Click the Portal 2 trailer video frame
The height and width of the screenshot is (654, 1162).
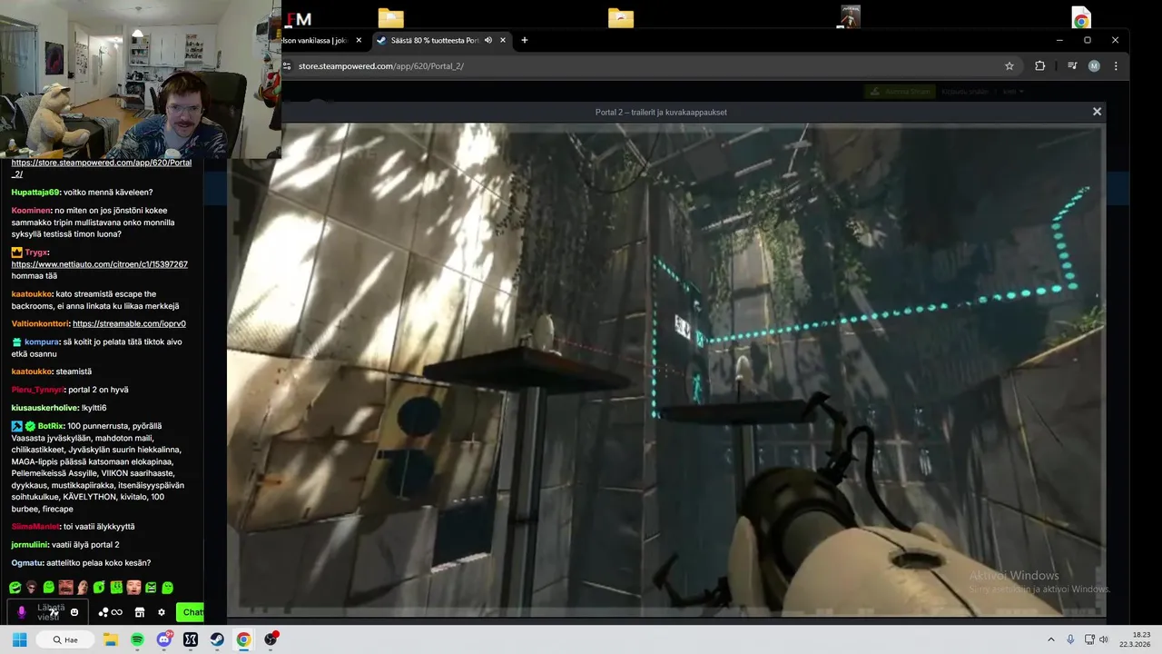(x=665, y=370)
